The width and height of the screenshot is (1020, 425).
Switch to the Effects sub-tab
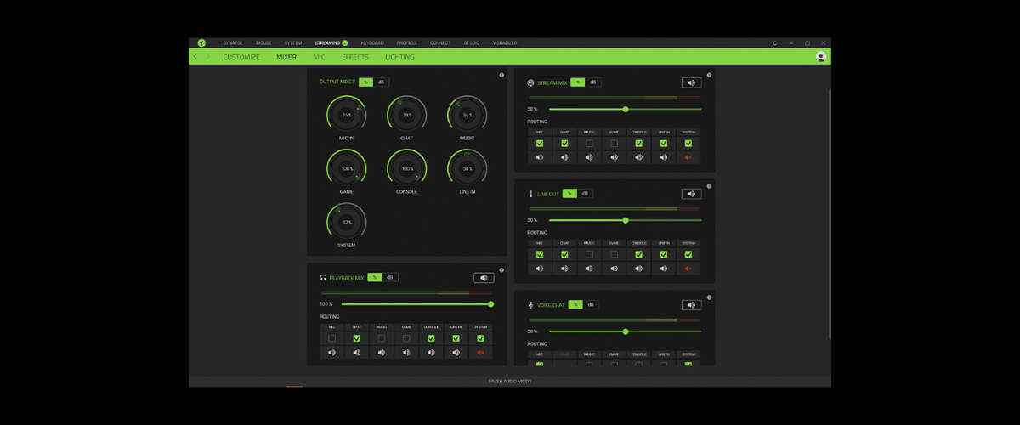pos(355,57)
